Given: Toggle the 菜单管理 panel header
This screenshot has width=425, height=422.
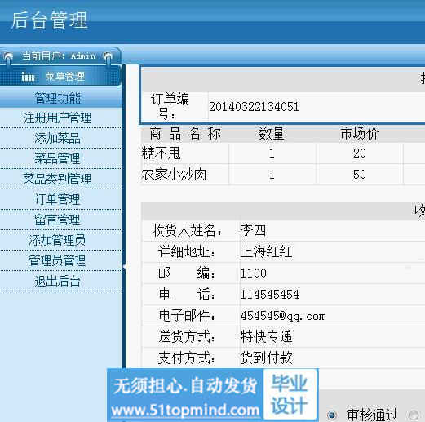Looking at the screenshot, I should coord(60,77).
